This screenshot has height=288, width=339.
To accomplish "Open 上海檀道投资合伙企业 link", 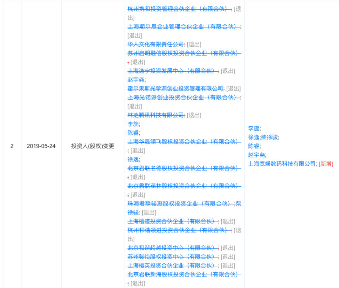I will [x=172, y=221].
